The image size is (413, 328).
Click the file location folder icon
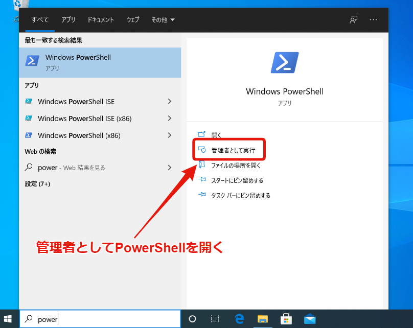(202, 165)
